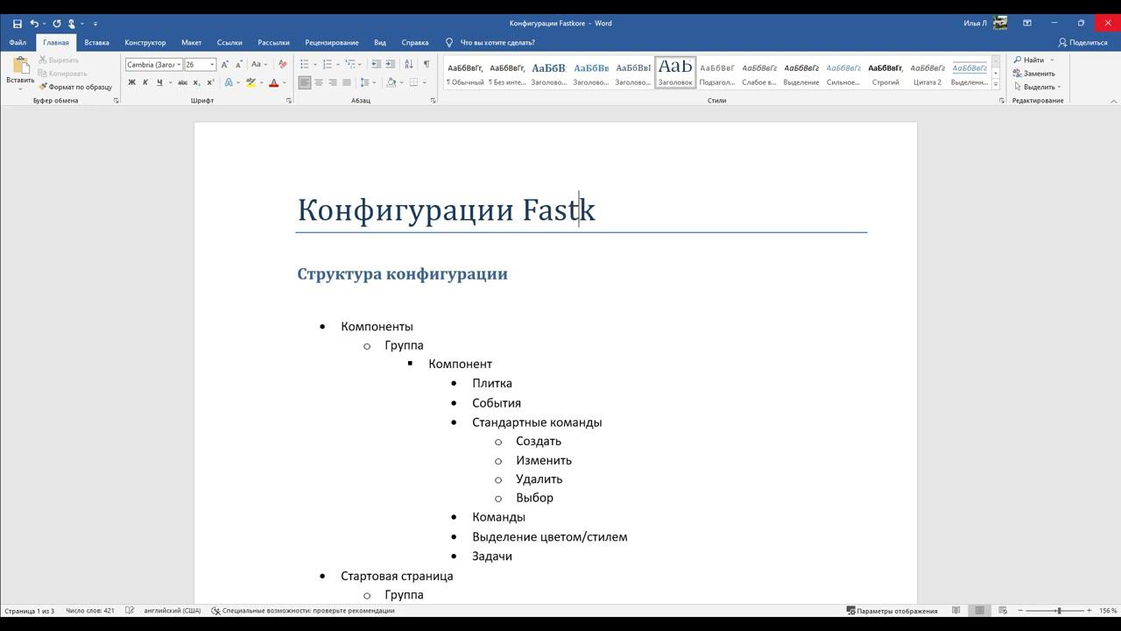This screenshot has height=631, width=1121.
Task: Open the Change Case (Aa) dropdown
Action: (x=259, y=64)
